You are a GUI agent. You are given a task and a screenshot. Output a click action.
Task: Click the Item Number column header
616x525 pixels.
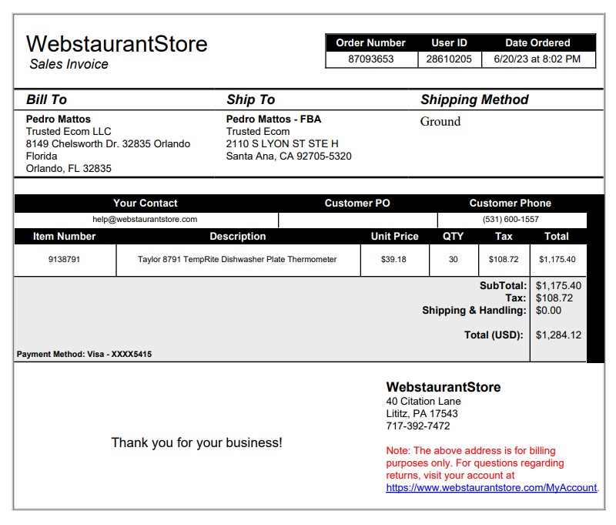(x=65, y=237)
